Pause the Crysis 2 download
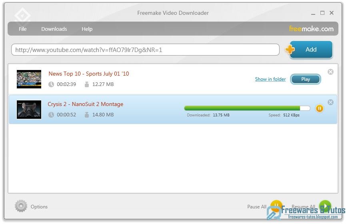Viewport: 346px width, 224px height. tap(319, 108)
